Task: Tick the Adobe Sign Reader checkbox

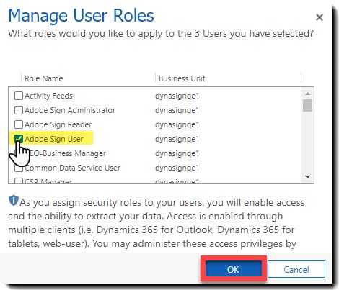Action: coord(19,124)
